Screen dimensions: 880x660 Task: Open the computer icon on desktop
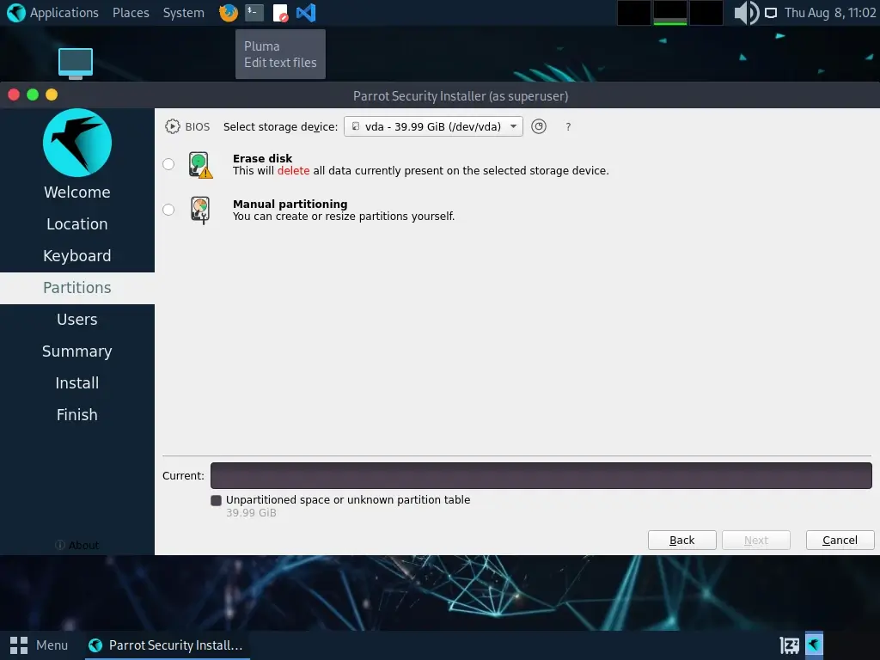click(x=76, y=63)
